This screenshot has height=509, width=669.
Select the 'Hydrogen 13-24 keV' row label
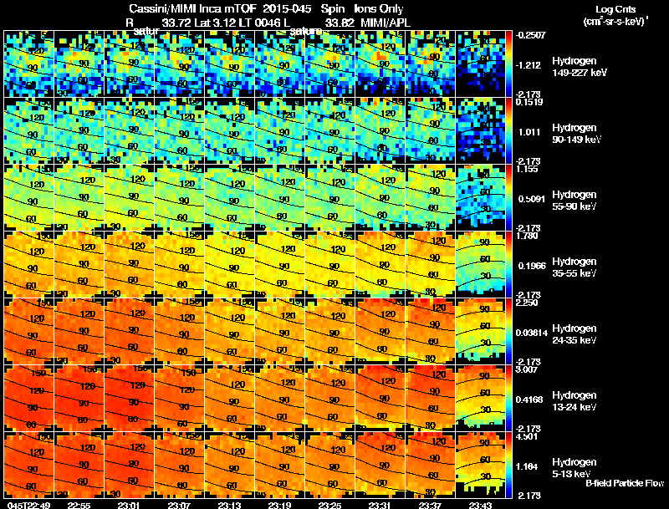point(575,401)
